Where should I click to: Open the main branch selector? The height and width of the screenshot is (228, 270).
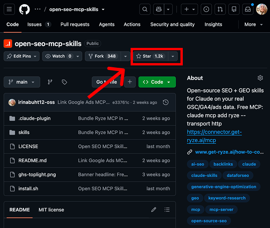click(22, 82)
